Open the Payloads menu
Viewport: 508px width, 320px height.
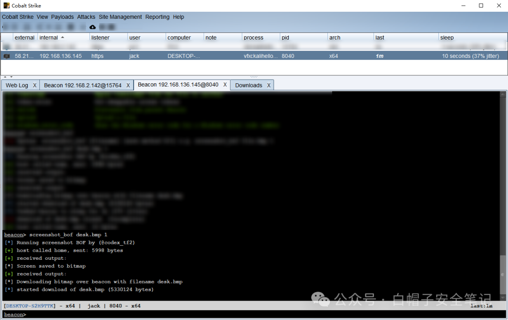click(x=63, y=17)
